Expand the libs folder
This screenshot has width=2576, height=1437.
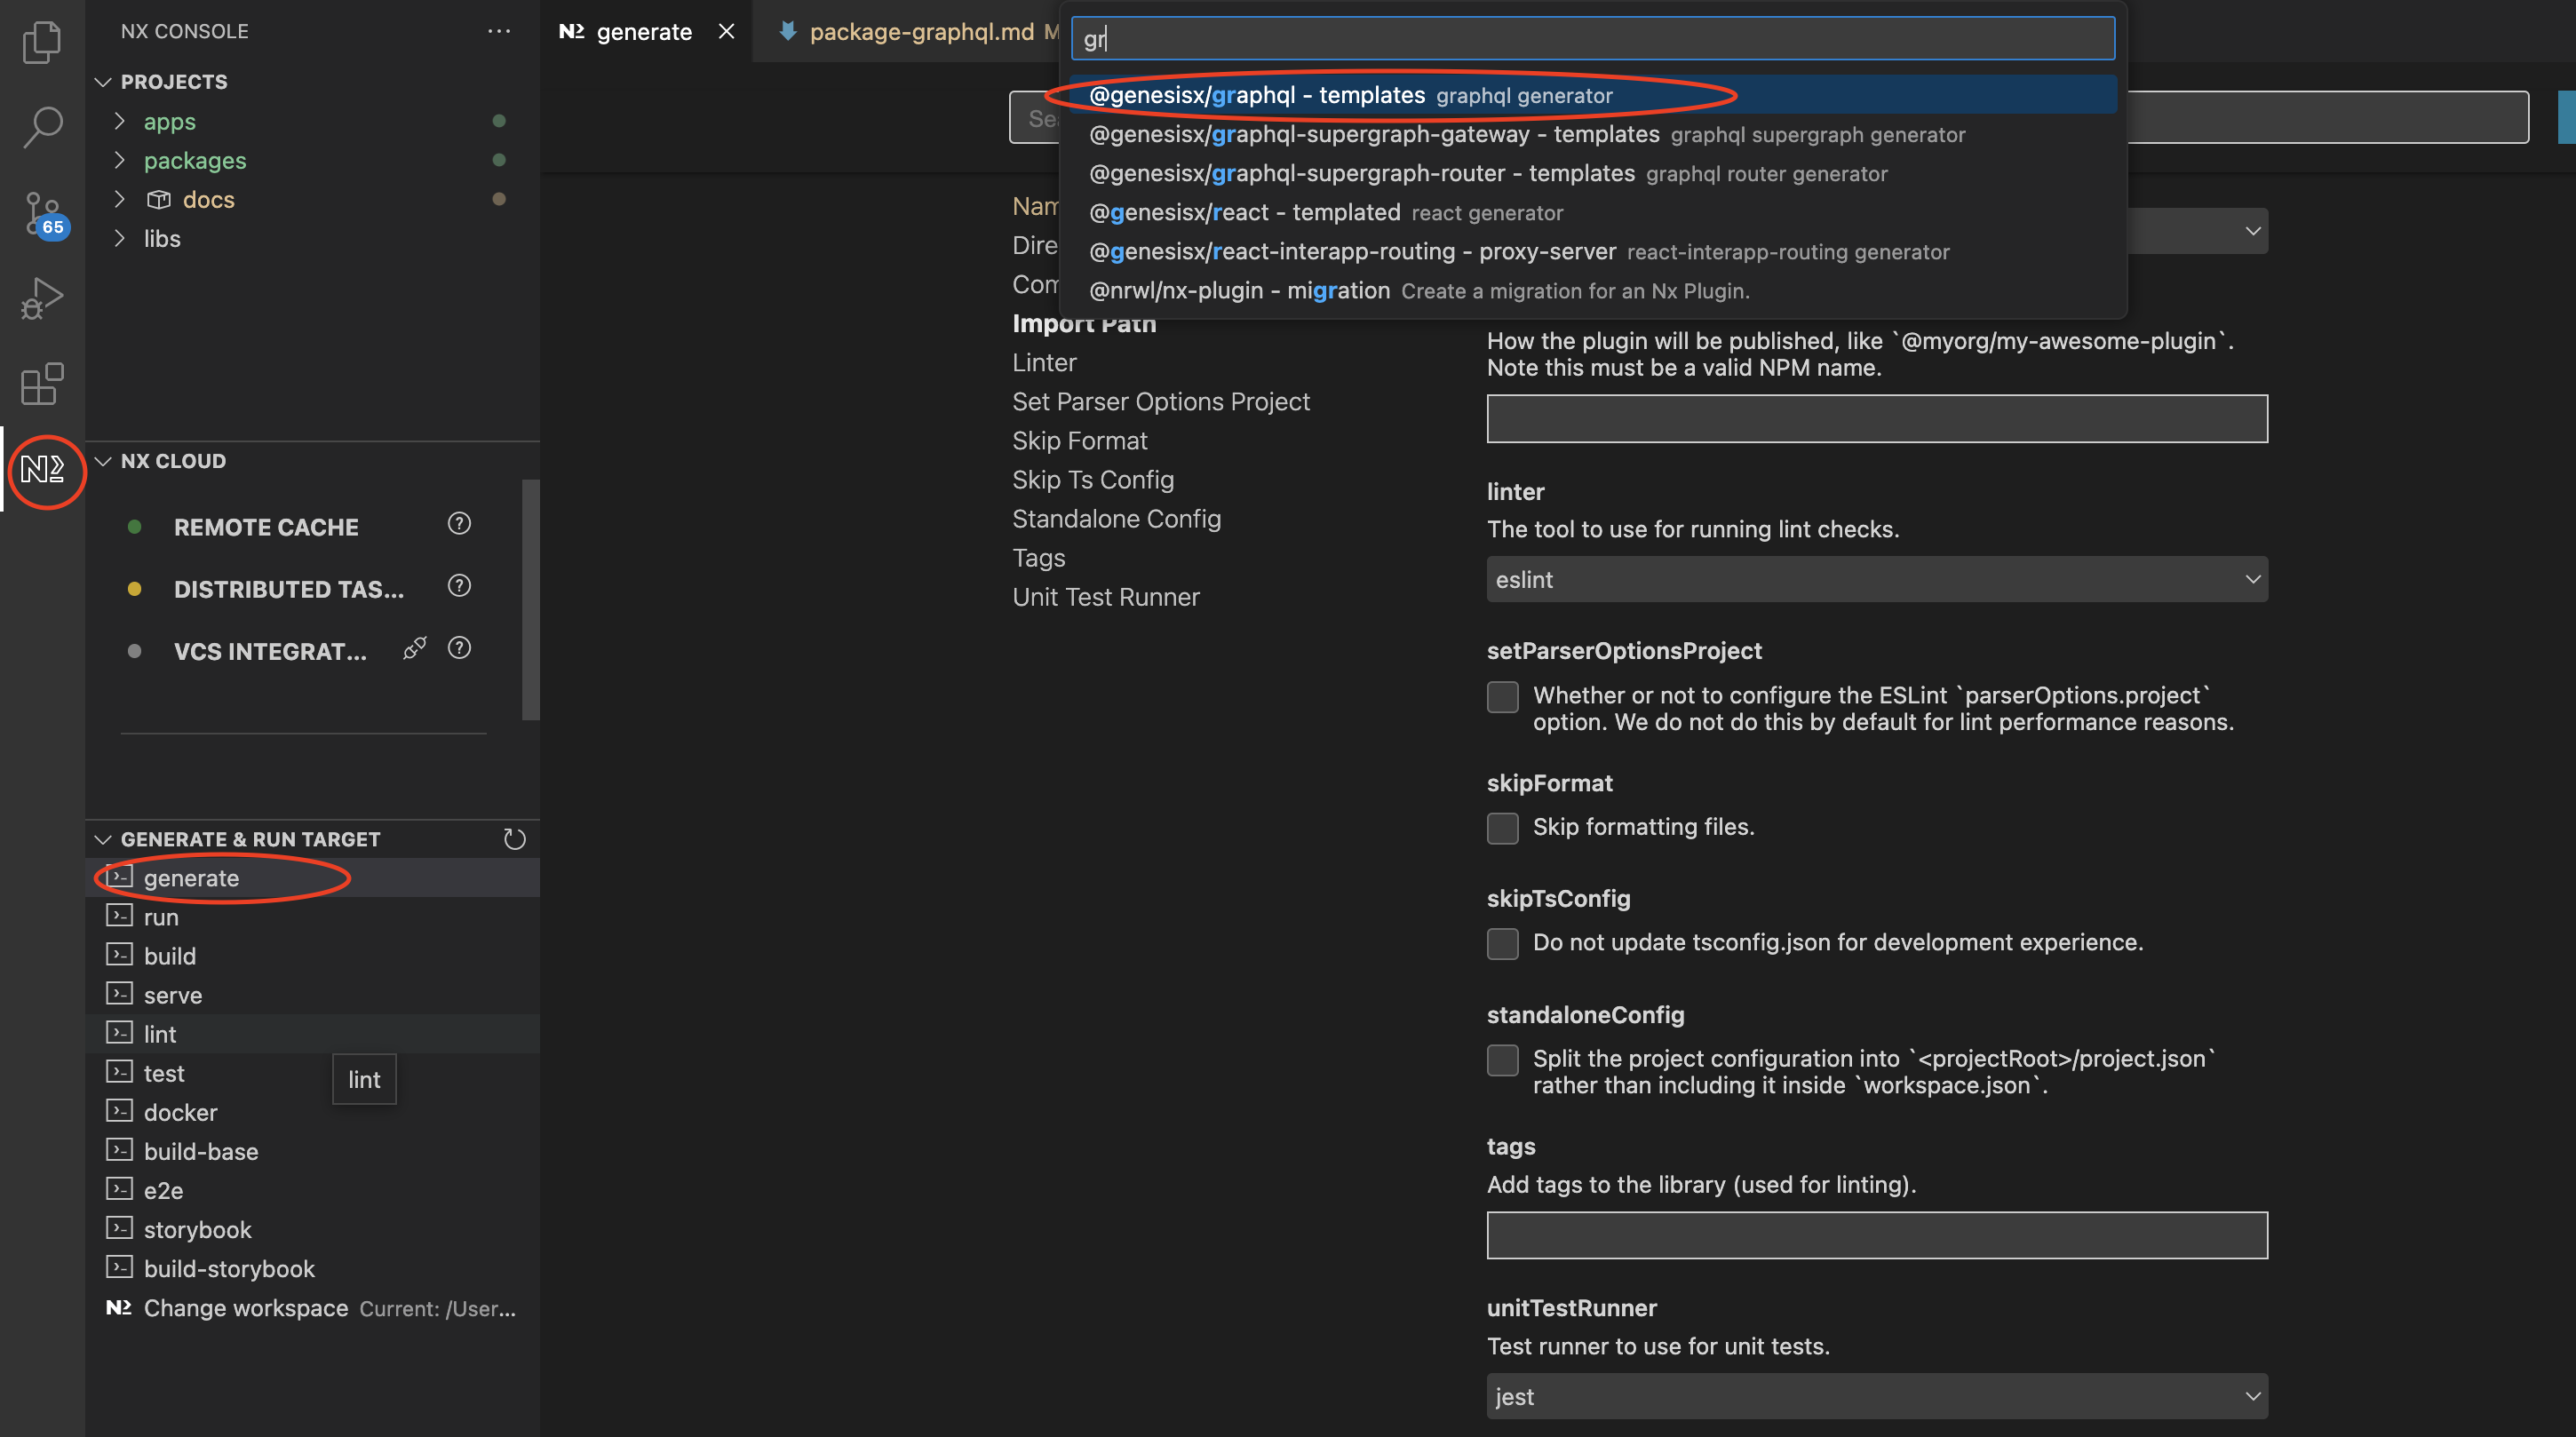[x=120, y=238]
